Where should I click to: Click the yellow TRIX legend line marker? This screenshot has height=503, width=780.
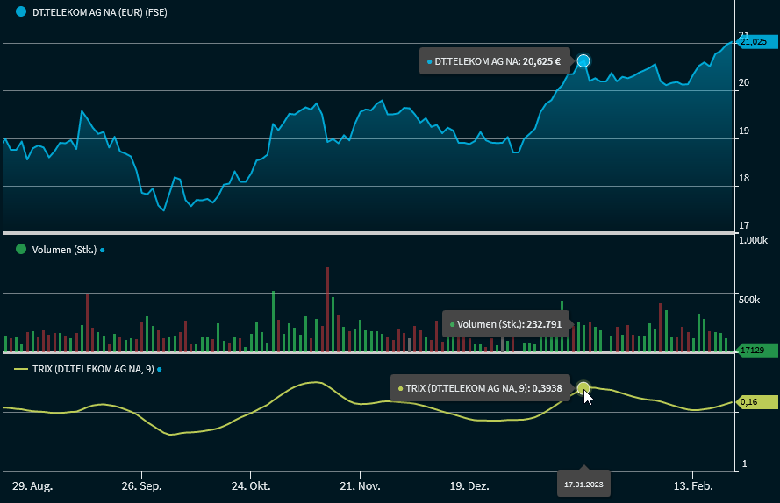21,369
